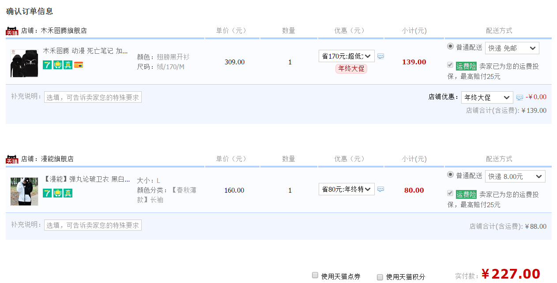
Task: Click the 年终大促 promotion tag
Action: tap(351, 69)
